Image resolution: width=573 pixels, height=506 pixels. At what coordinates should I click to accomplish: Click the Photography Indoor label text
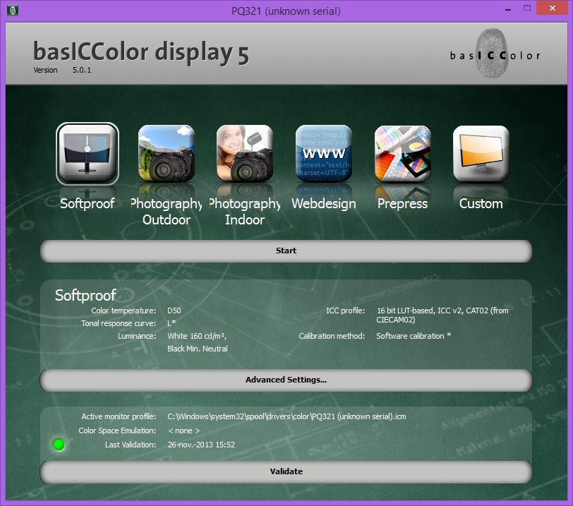pos(245,212)
